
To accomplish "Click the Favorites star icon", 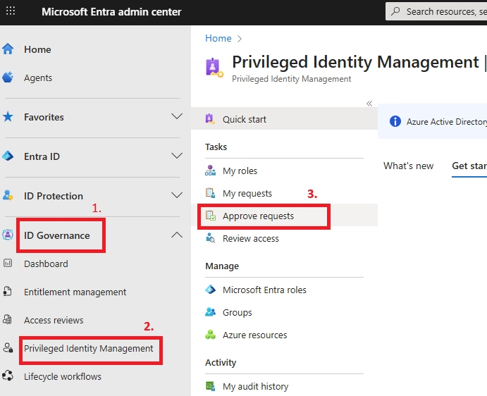I will pos(8,117).
